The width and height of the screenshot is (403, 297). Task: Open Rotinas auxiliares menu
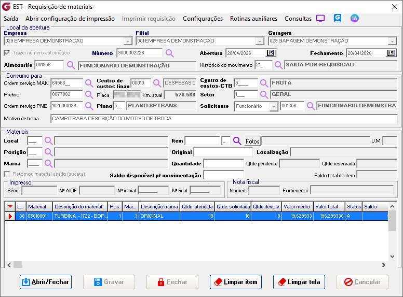click(x=253, y=19)
